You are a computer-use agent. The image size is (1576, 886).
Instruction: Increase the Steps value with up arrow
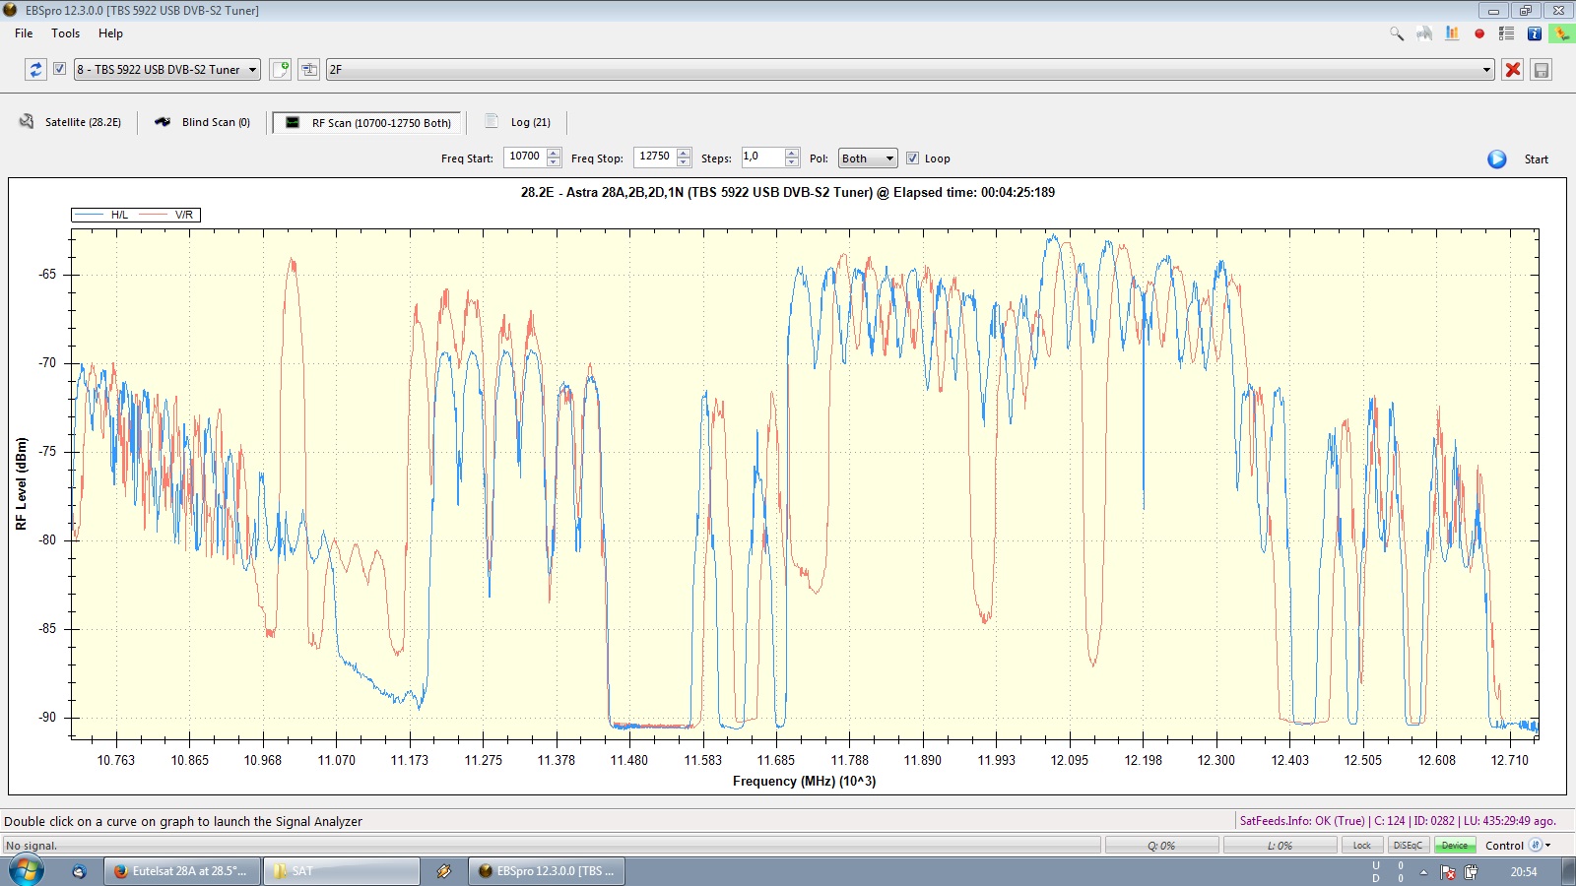(792, 153)
